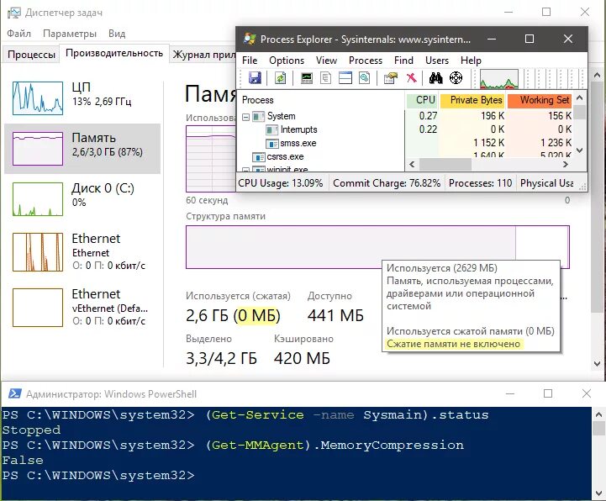This screenshot has height=501, width=606.
Task: Click right arrow of Process Explorer horizontal scrollbar
Action: pyautogui.click(x=566, y=165)
